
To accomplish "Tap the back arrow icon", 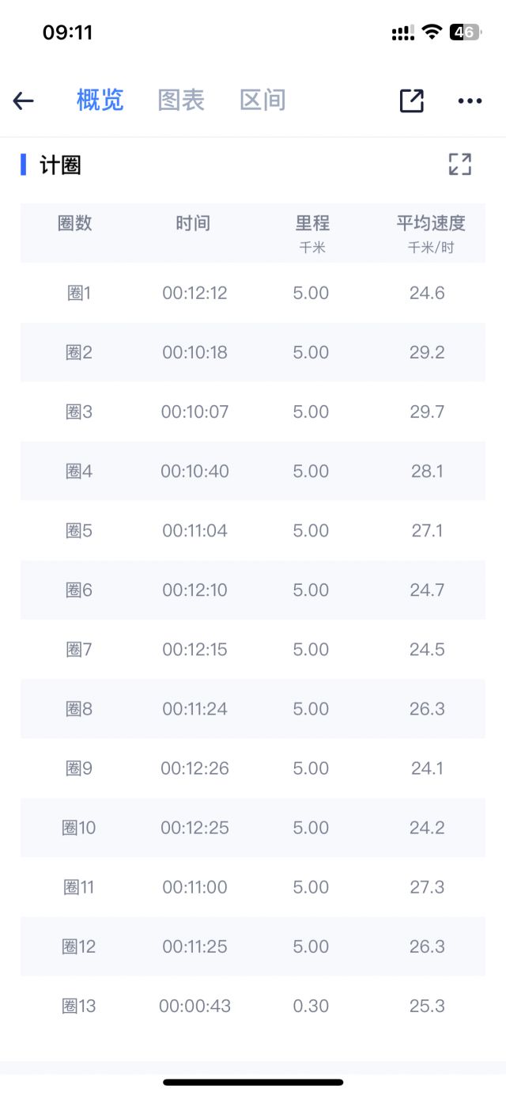I will [x=24, y=100].
